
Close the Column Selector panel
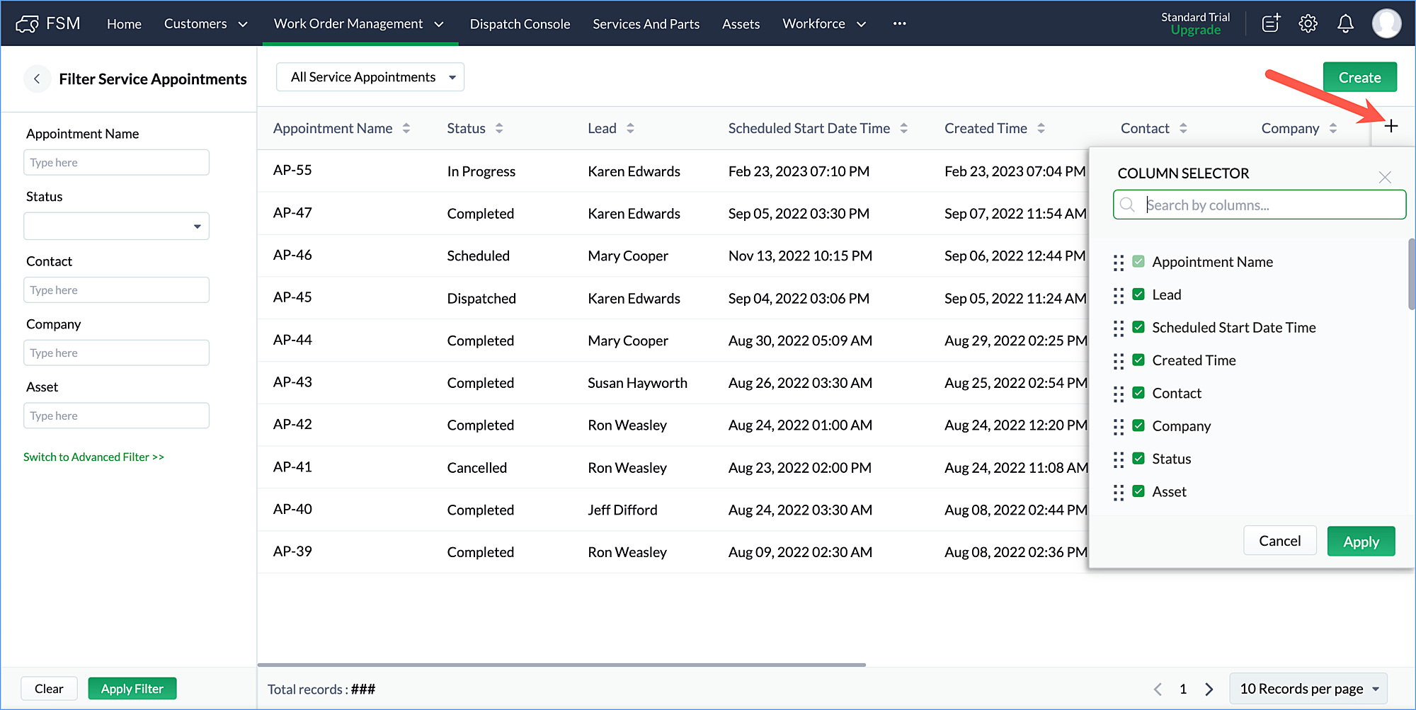[x=1385, y=177]
